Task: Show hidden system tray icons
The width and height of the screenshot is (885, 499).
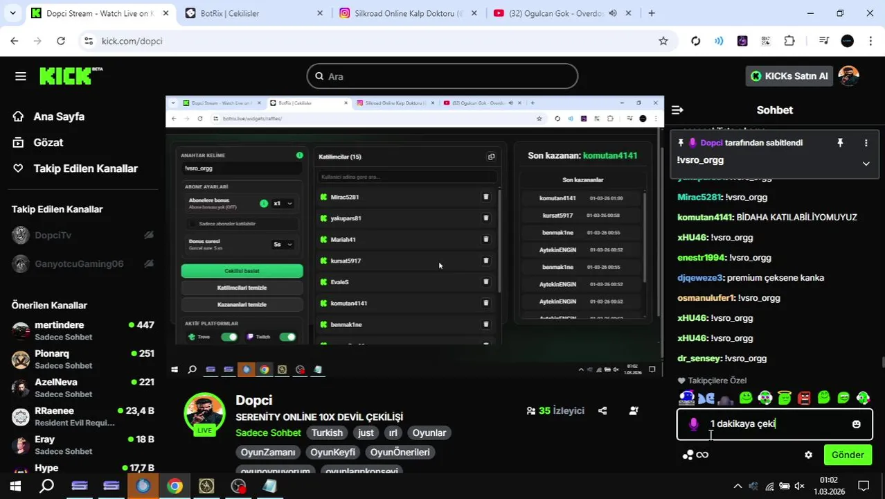Action: pos(737,487)
